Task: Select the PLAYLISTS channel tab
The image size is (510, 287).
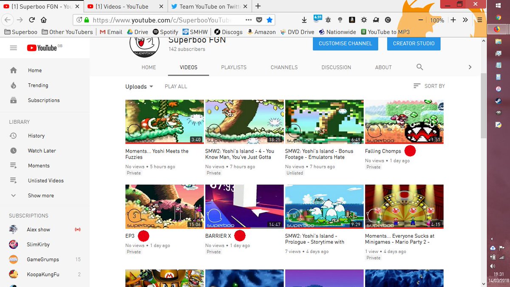Action: (x=234, y=67)
